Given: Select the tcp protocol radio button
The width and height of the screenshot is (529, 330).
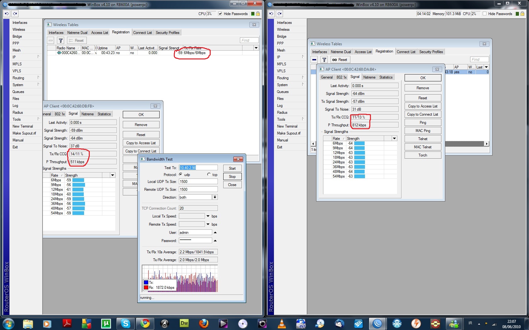Looking at the screenshot, I should (209, 174).
